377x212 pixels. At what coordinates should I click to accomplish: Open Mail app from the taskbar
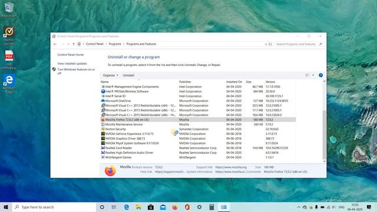[x=163, y=207]
